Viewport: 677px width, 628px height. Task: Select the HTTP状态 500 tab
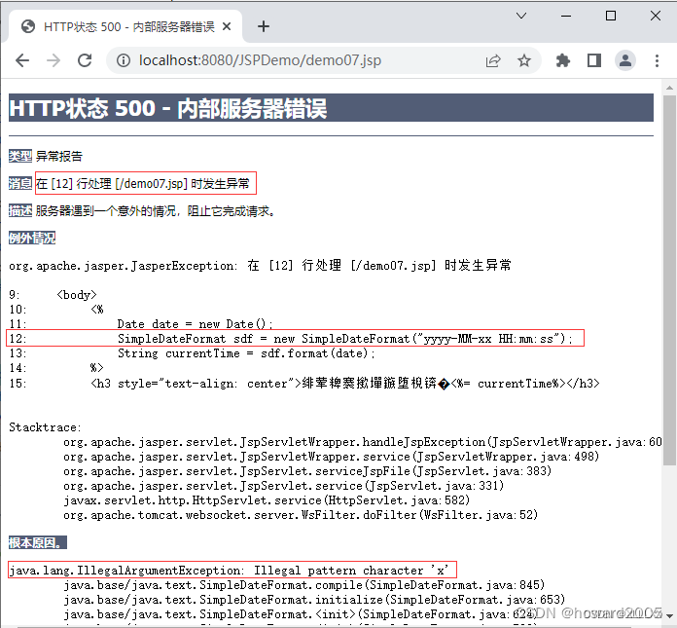pyautogui.click(x=125, y=27)
